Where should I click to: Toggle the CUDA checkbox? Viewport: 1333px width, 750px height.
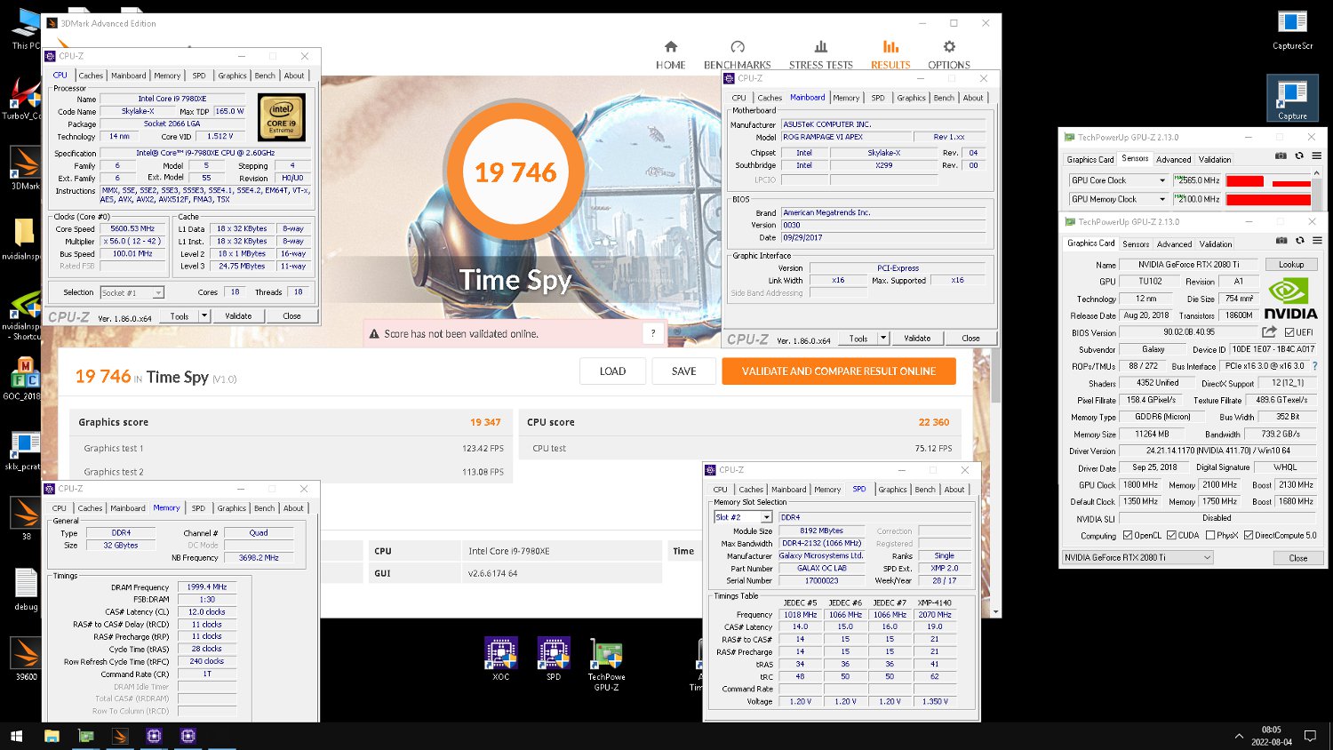pos(1171,535)
